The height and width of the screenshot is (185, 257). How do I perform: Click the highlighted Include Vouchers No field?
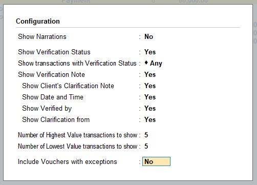coord(156,161)
